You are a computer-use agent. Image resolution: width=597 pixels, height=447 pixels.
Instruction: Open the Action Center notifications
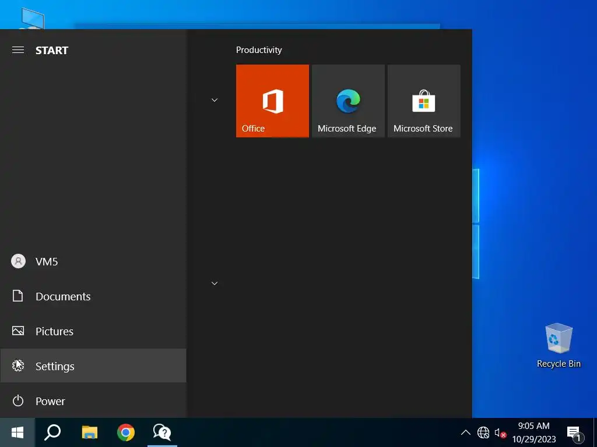click(x=575, y=432)
